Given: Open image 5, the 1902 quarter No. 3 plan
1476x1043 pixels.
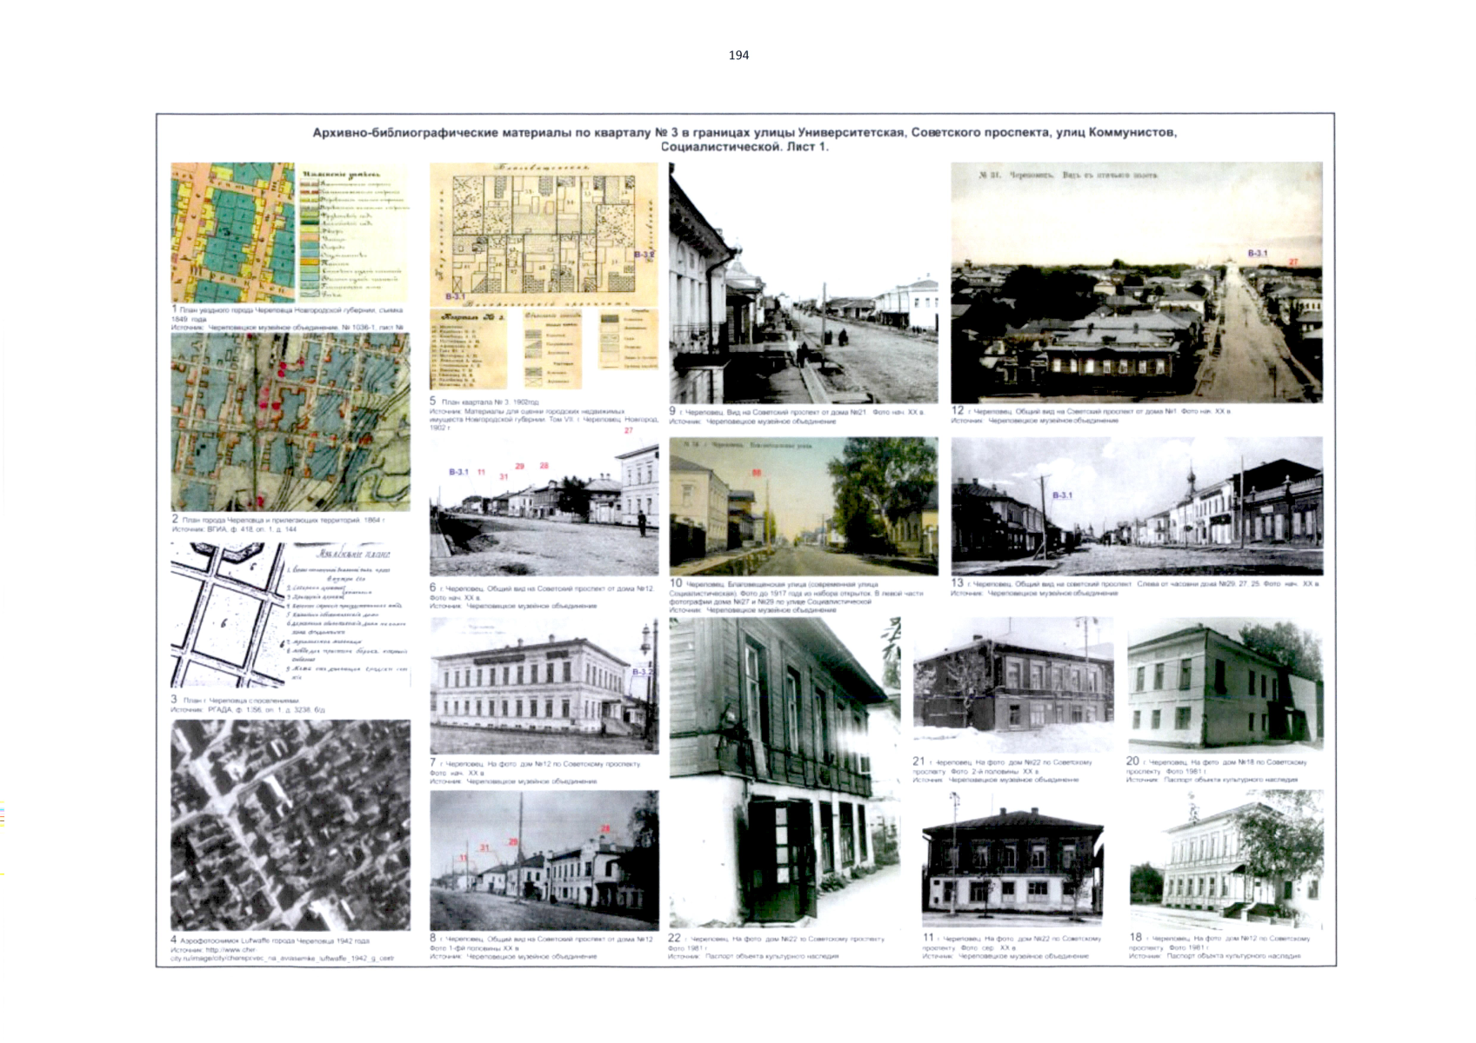Looking at the screenshot, I should pyautogui.click(x=544, y=276).
